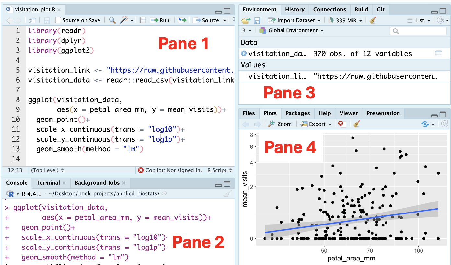Open the Presentation tab
The width and height of the screenshot is (451, 265).
point(383,113)
